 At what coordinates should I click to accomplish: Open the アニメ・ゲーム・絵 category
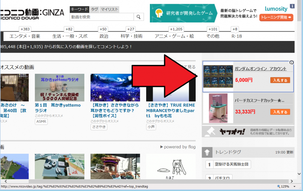pyautogui.click(x=174, y=36)
